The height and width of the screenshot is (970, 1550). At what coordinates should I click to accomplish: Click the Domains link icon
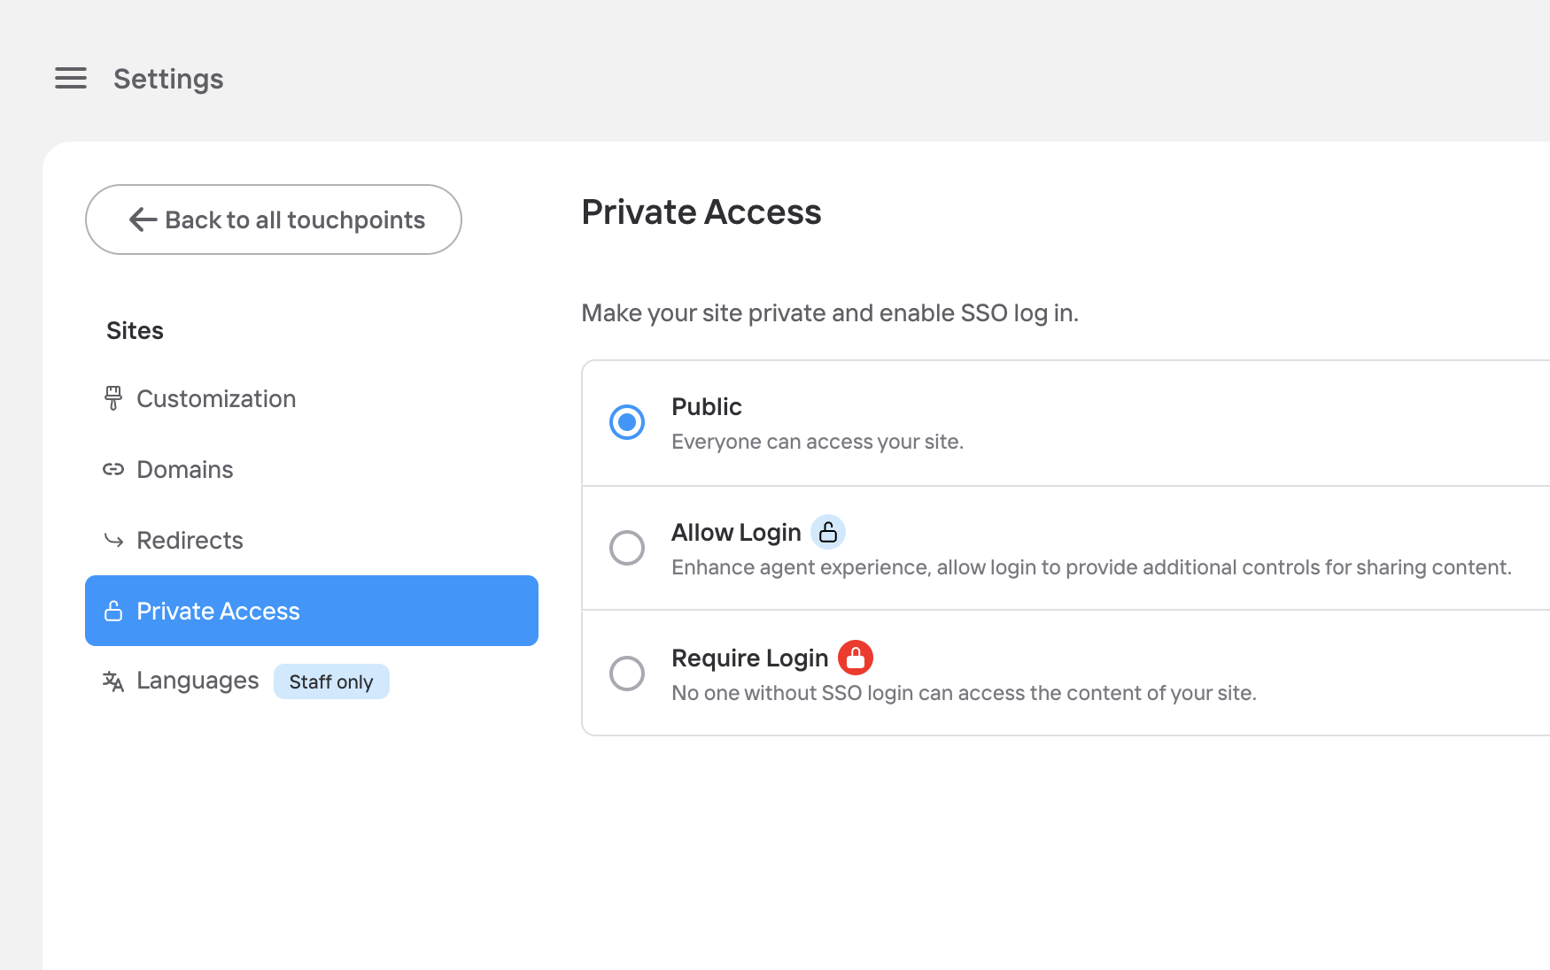[113, 469]
